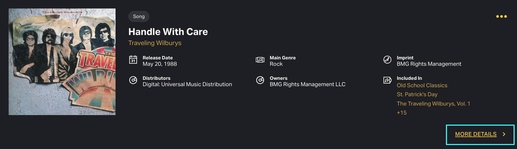Image resolution: width=517 pixels, height=149 pixels.
Task: Open the More Details link
Action: pos(475,134)
